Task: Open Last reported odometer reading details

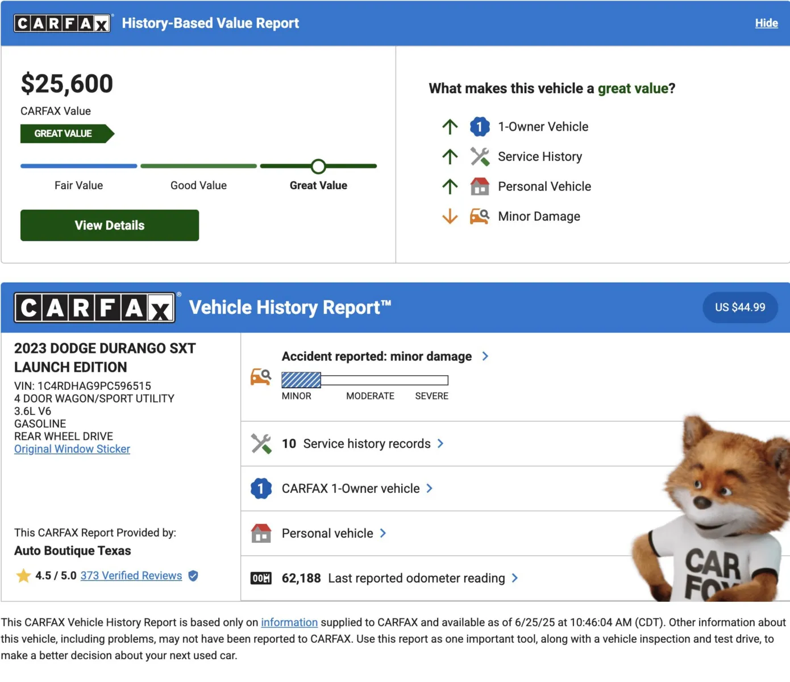Action: [514, 578]
